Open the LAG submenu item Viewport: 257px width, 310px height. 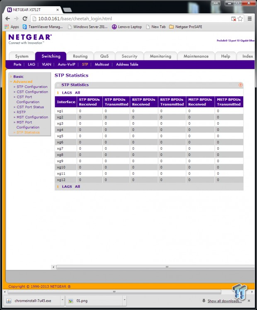[32, 65]
